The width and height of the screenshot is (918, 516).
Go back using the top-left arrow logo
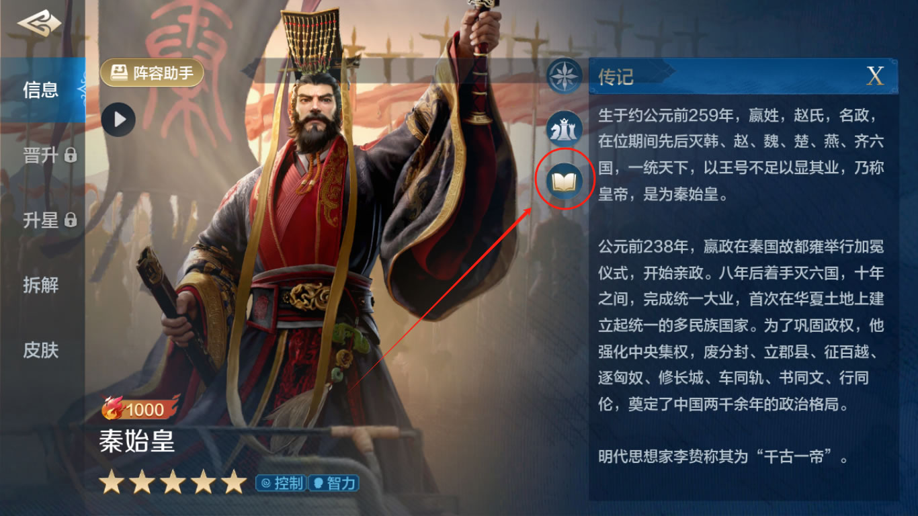40,25
